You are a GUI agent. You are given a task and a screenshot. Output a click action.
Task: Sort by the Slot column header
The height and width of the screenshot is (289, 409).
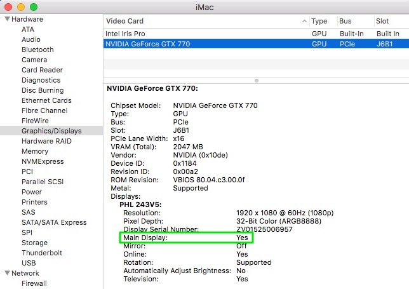391,21
